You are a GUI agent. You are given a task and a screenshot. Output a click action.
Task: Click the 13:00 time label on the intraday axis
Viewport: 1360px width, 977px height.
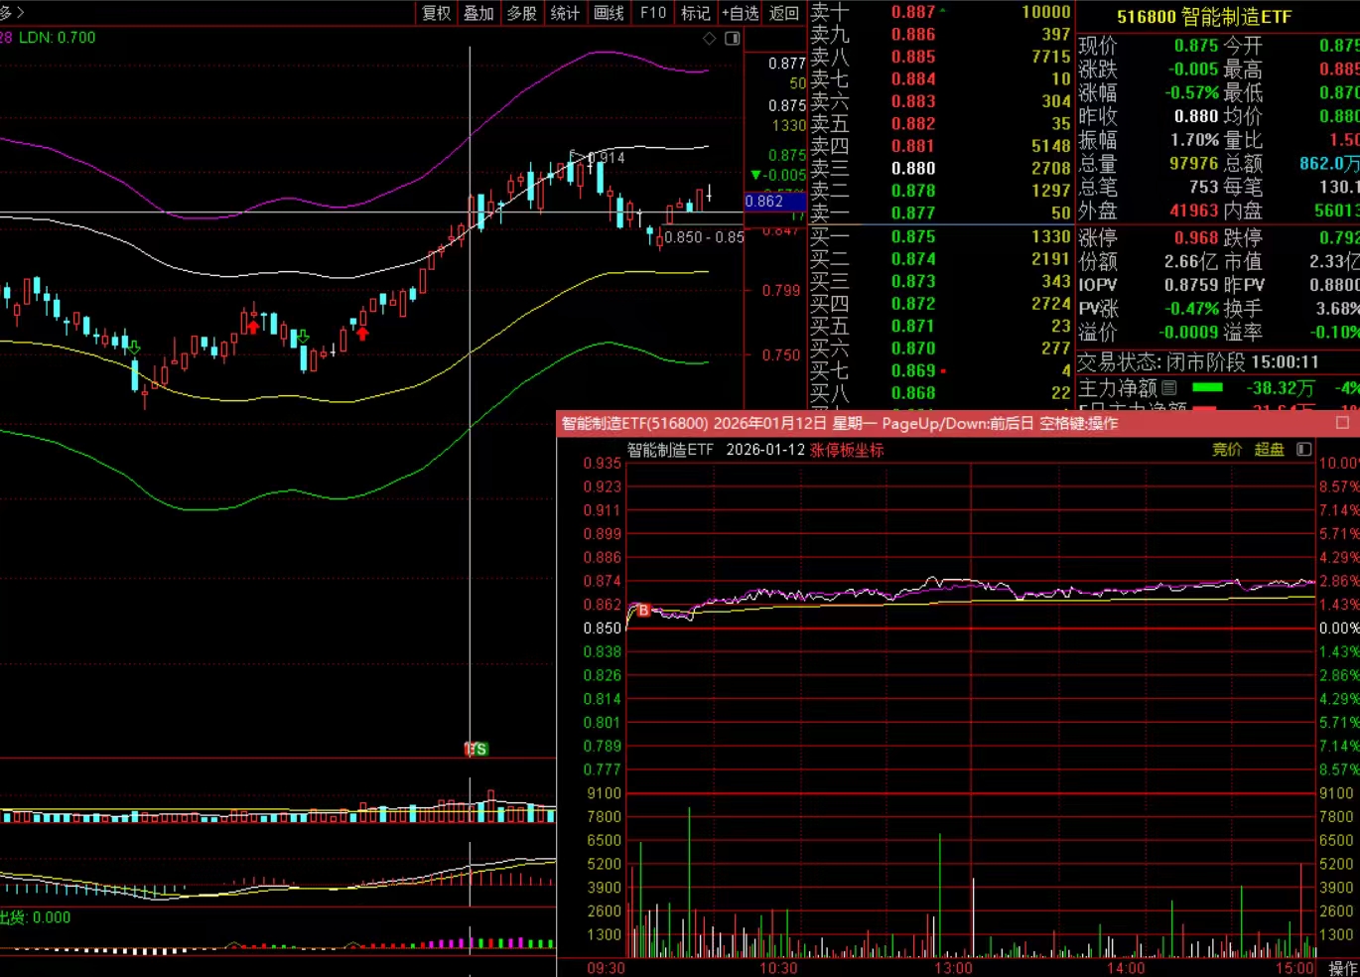[x=953, y=968]
